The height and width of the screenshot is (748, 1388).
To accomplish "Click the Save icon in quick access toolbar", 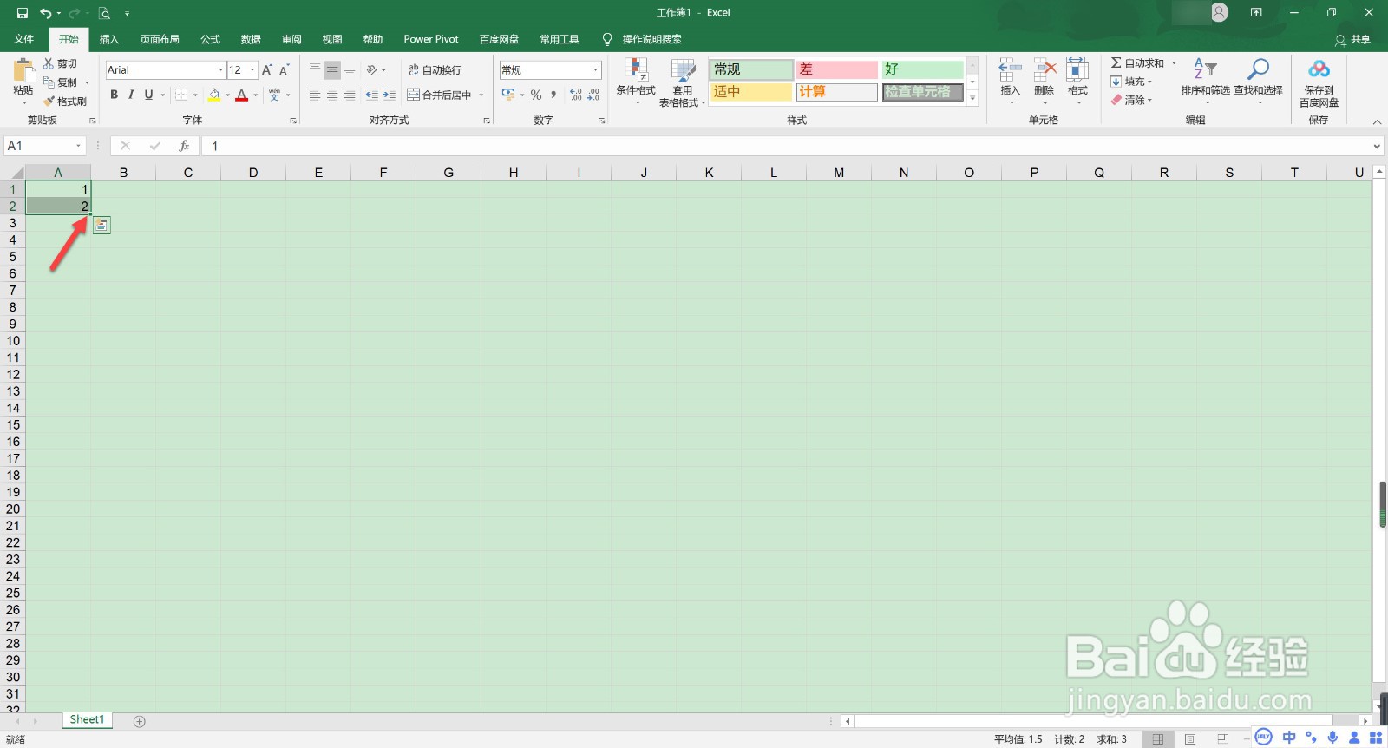I will point(23,13).
